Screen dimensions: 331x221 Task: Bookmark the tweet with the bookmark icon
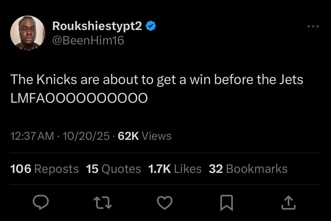point(226,202)
